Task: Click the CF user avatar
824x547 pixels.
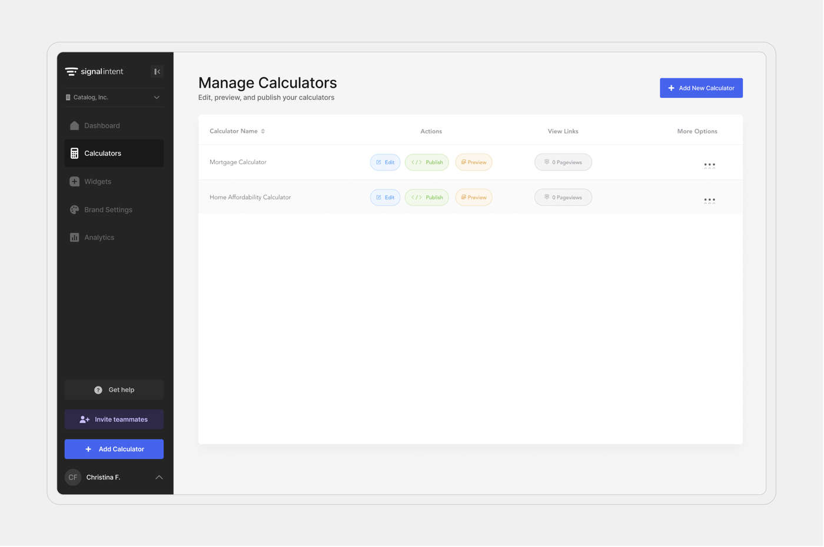Action: [73, 478]
